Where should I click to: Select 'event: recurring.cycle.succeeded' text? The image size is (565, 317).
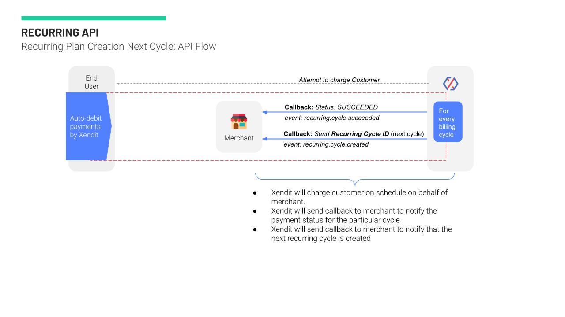click(332, 118)
